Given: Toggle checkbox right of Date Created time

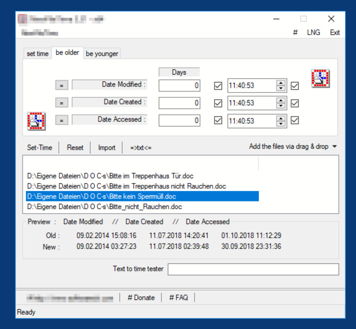Looking at the screenshot, I should [294, 103].
